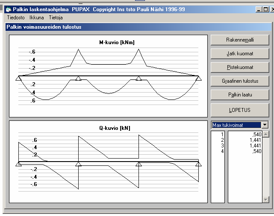Click the M-kuvio [kNm] chart title
Viewport: 274px width, 216px height.
click(x=117, y=42)
